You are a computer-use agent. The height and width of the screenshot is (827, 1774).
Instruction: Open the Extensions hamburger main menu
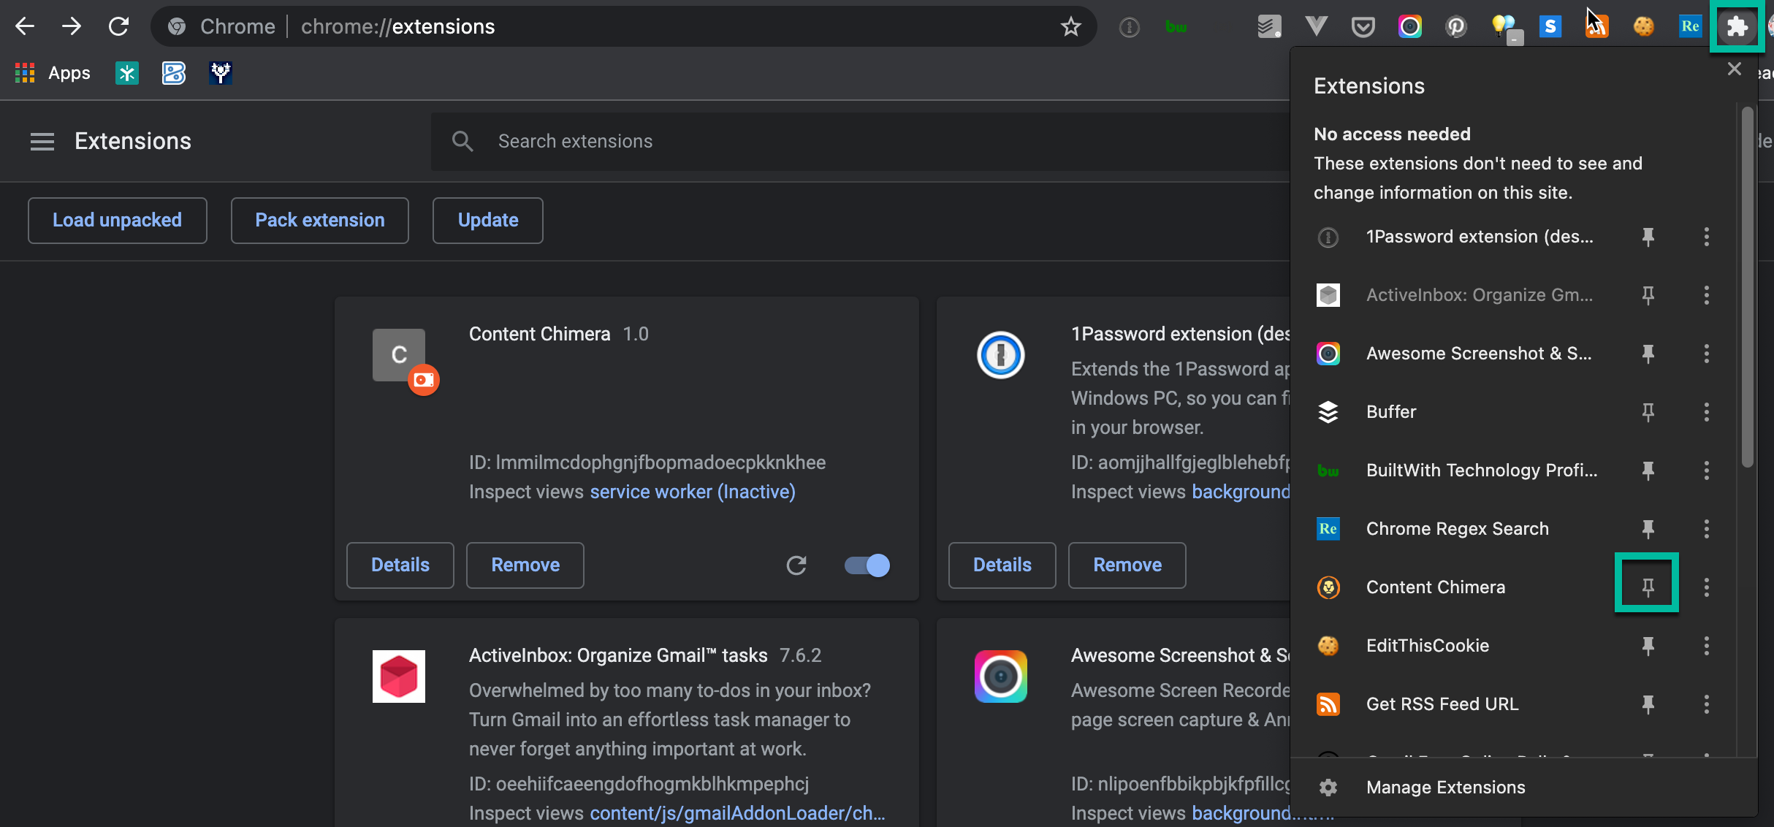(42, 141)
